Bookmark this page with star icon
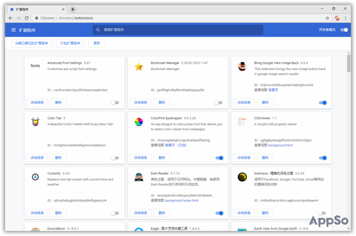 (x=327, y=18)
